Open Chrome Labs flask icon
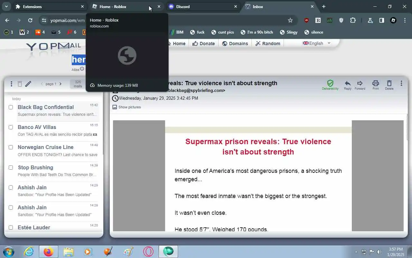The height and width of the screenshot is (258, 412). (x=370, y=20)
